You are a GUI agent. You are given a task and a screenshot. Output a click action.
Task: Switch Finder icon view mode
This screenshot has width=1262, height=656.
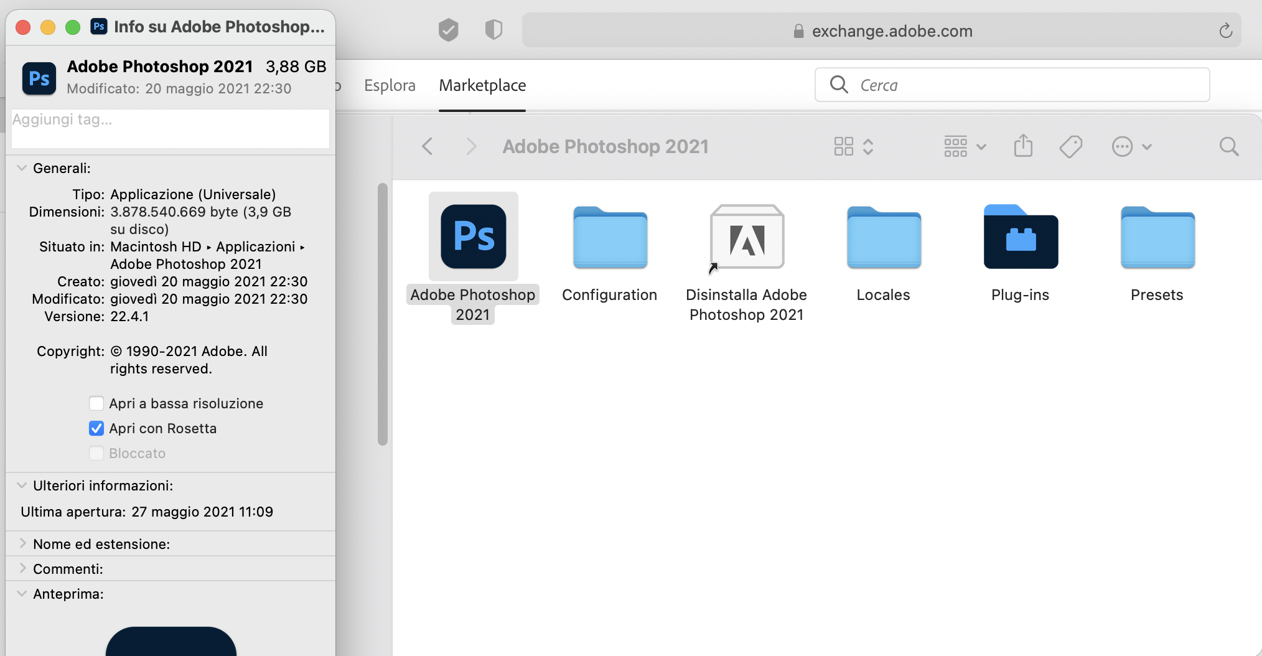point(854,147)
